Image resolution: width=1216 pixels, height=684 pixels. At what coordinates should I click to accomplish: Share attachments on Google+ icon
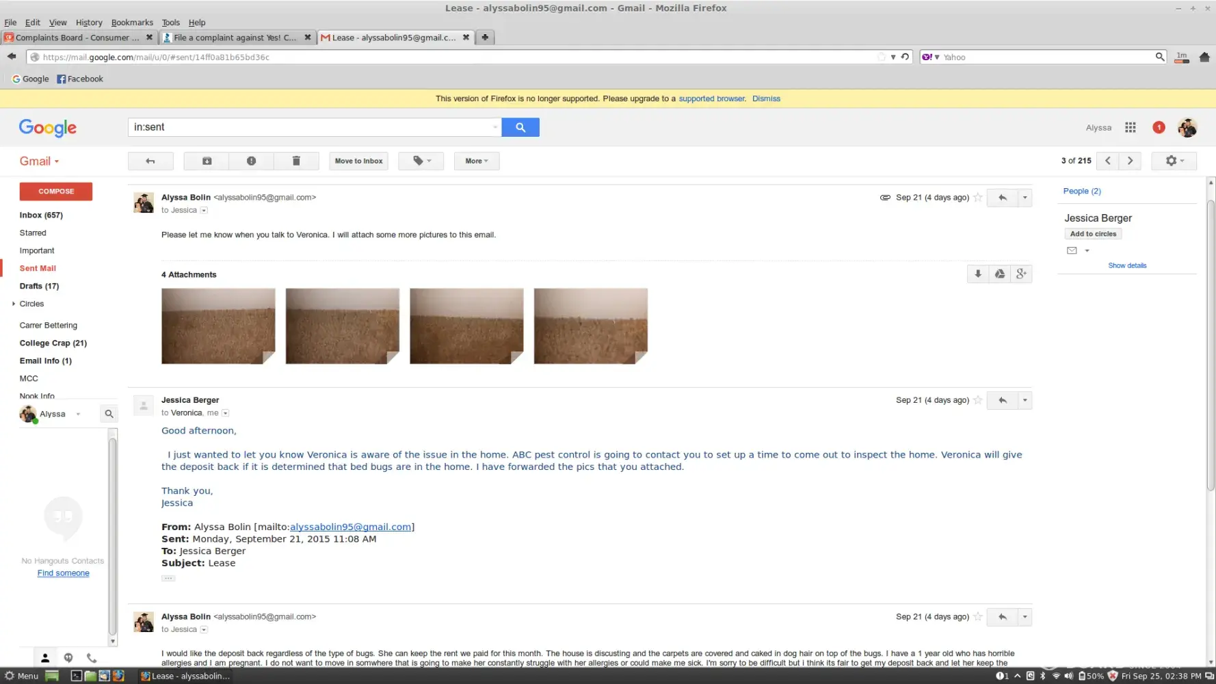point(1021,274)
